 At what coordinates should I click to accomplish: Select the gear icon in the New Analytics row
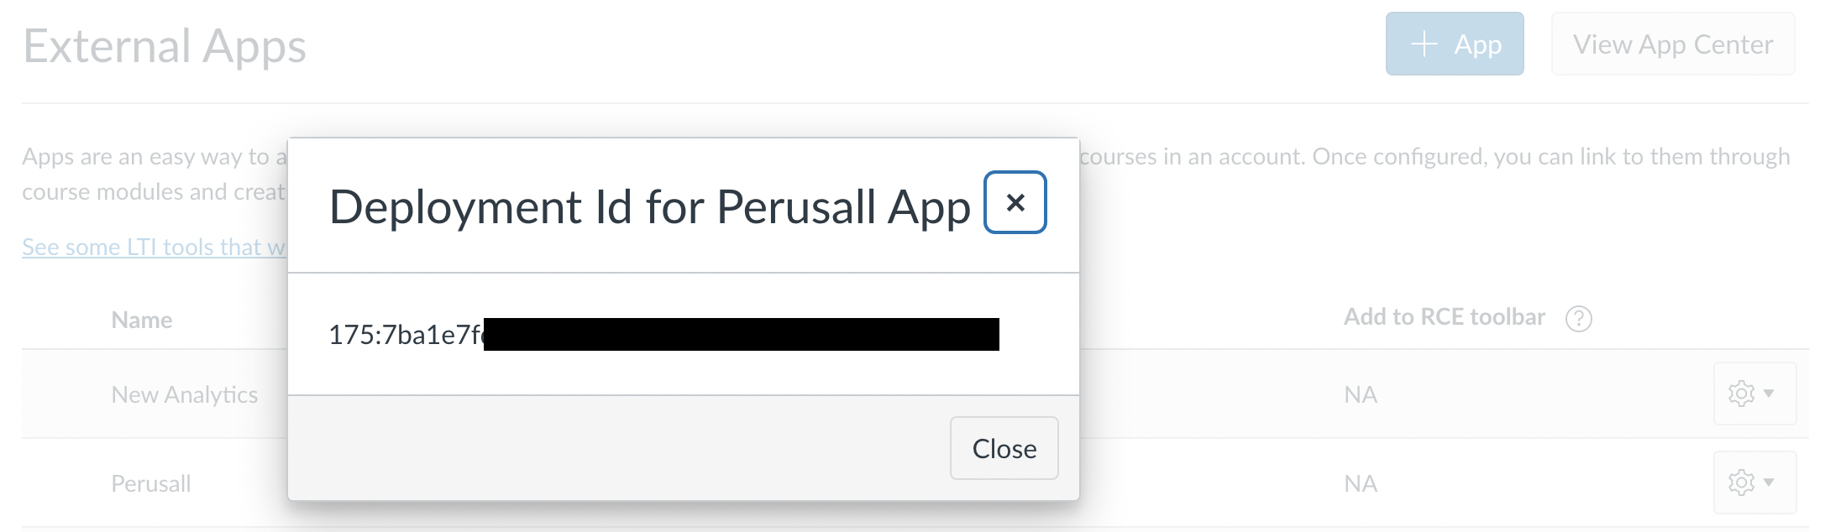(x=1741, y=394)
